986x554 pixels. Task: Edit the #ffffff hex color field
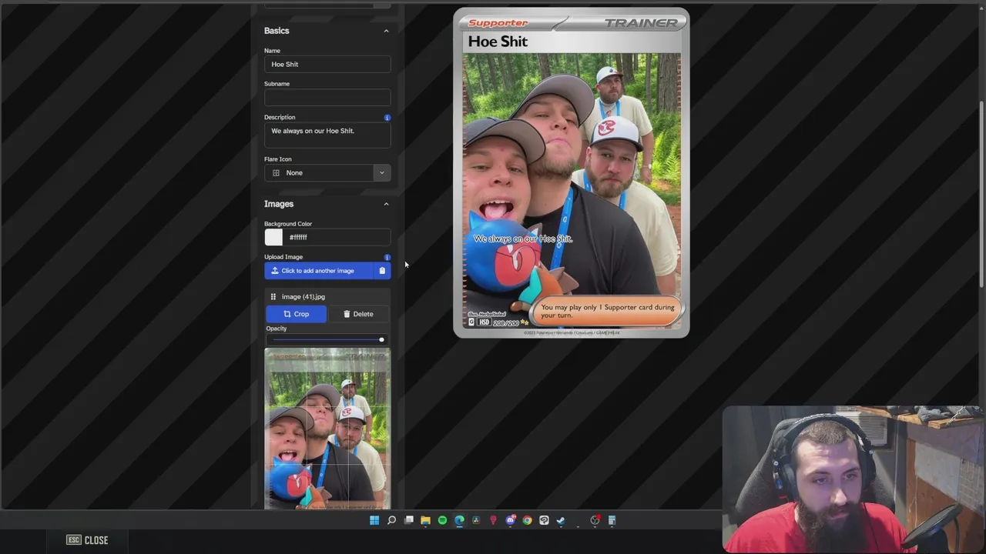tap(337, 238)
